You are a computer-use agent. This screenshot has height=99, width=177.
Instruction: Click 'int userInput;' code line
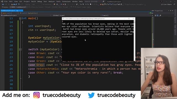[x=40, y=26]
